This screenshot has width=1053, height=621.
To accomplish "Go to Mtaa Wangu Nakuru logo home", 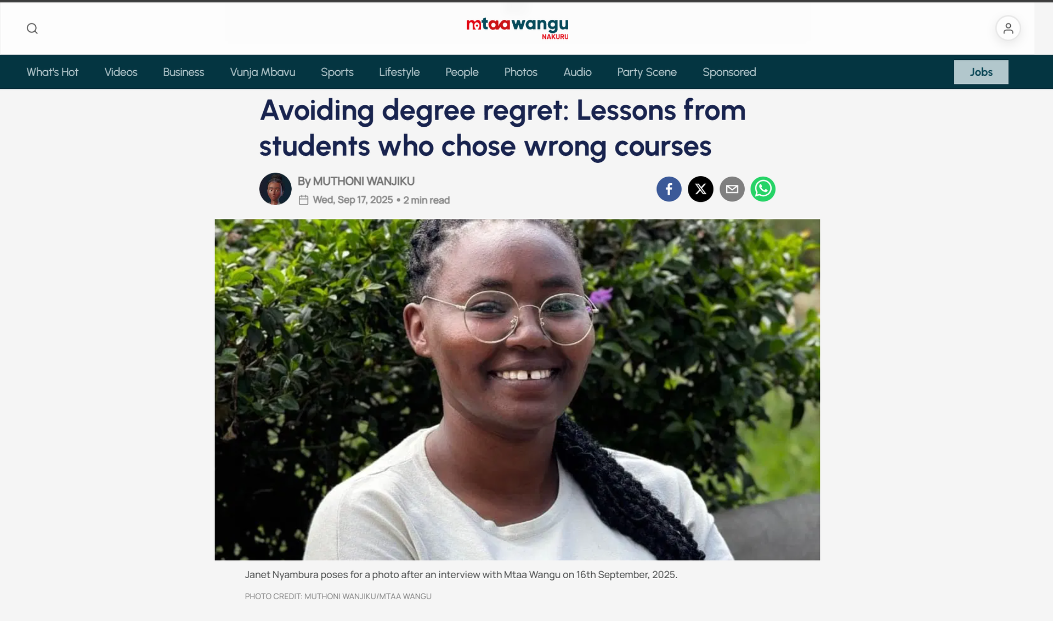I will [517, 29].
